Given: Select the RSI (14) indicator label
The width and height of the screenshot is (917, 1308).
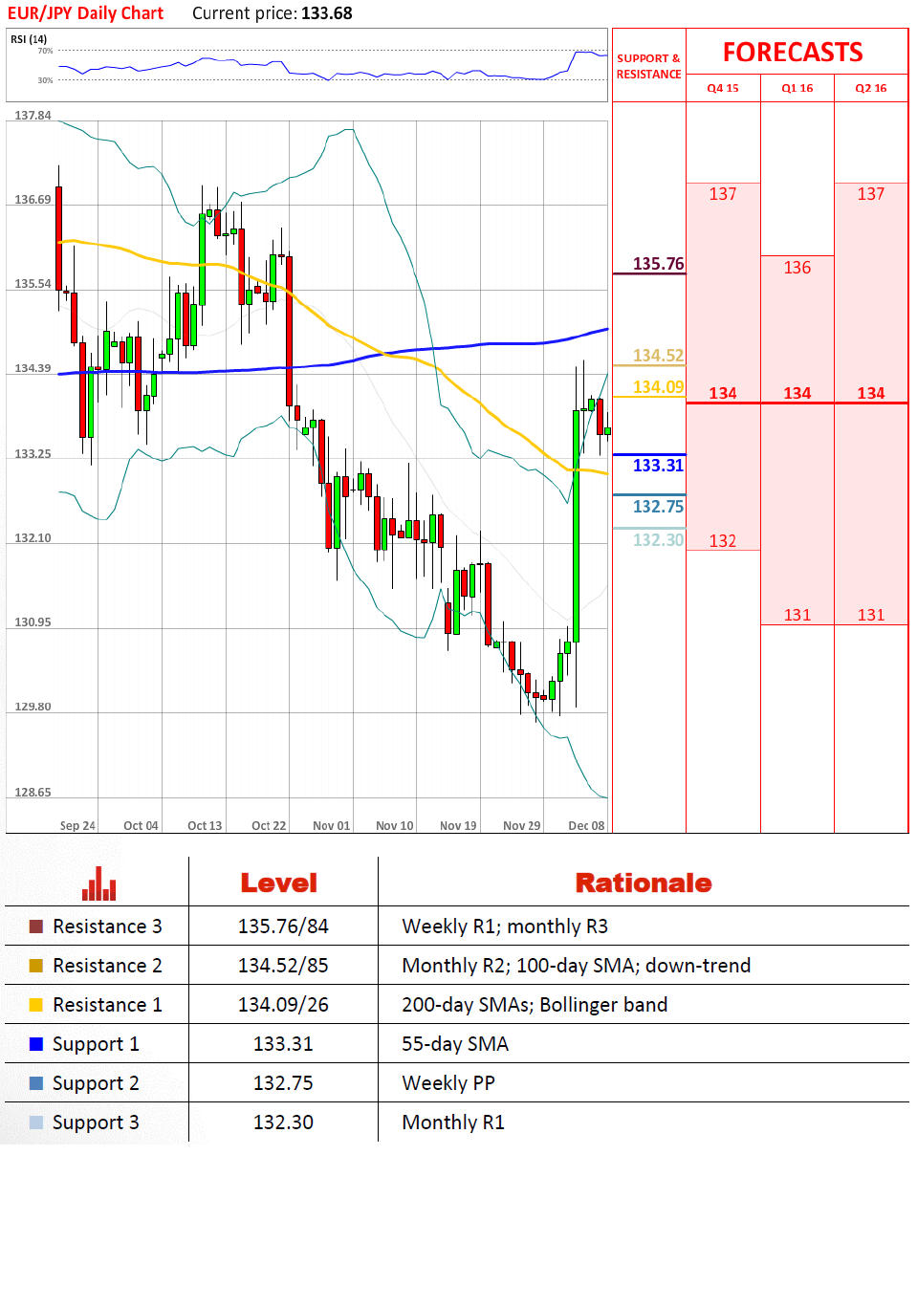Looking at the screenshot, I should [x=29, y=39].
